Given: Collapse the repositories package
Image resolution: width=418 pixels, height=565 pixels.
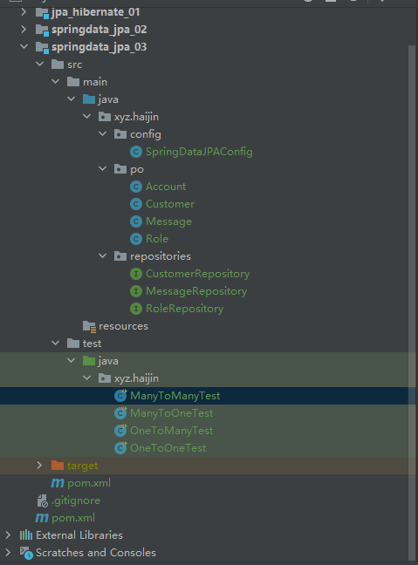Looking at the screenshot, I should [102, 256].
